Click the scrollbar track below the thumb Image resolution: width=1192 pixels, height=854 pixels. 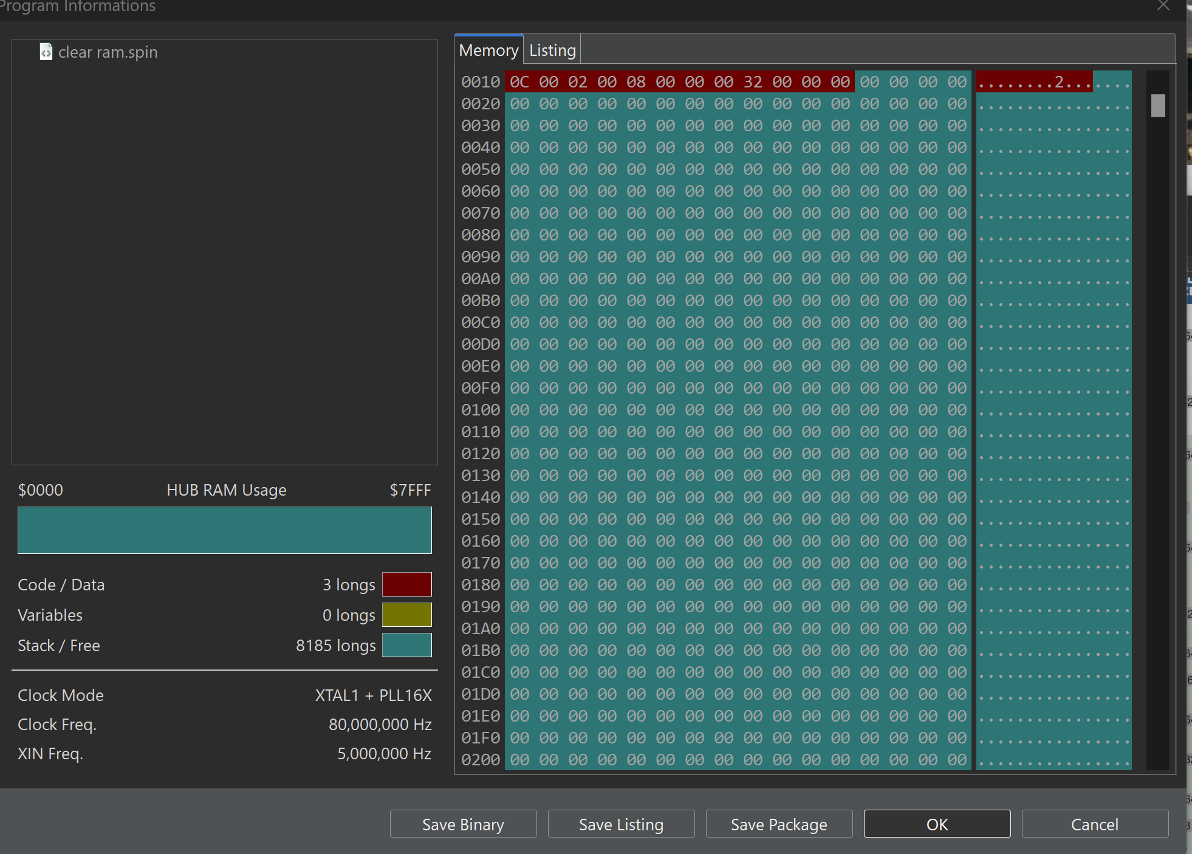click(1158, 425)
